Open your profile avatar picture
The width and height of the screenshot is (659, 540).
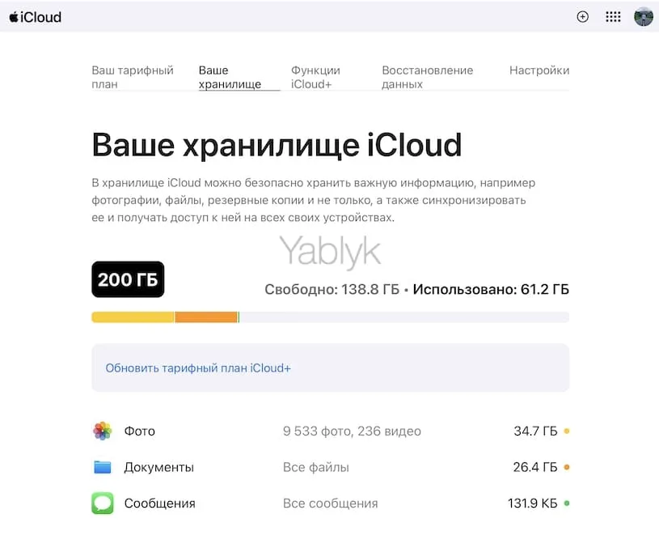pyautogui.click(x=643, y=16)
